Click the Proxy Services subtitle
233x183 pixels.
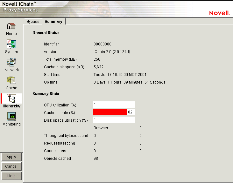click(x=20, y=10)
